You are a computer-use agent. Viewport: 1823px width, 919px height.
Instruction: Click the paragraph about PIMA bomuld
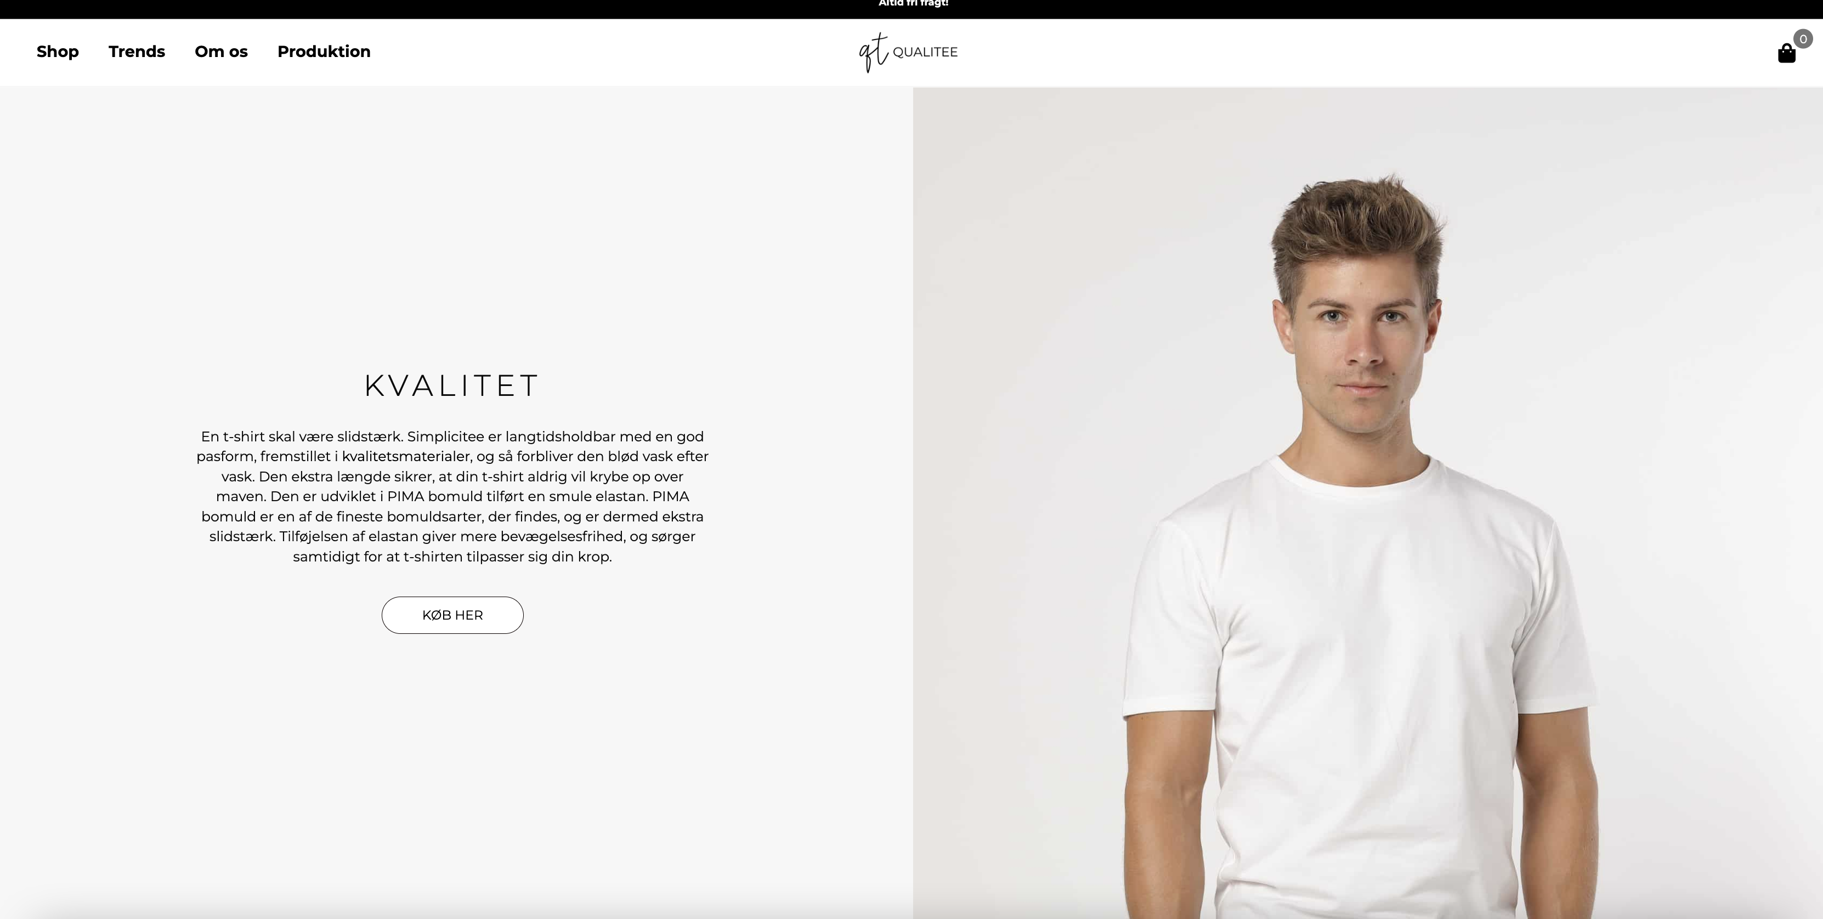click(x=452, y=496)
